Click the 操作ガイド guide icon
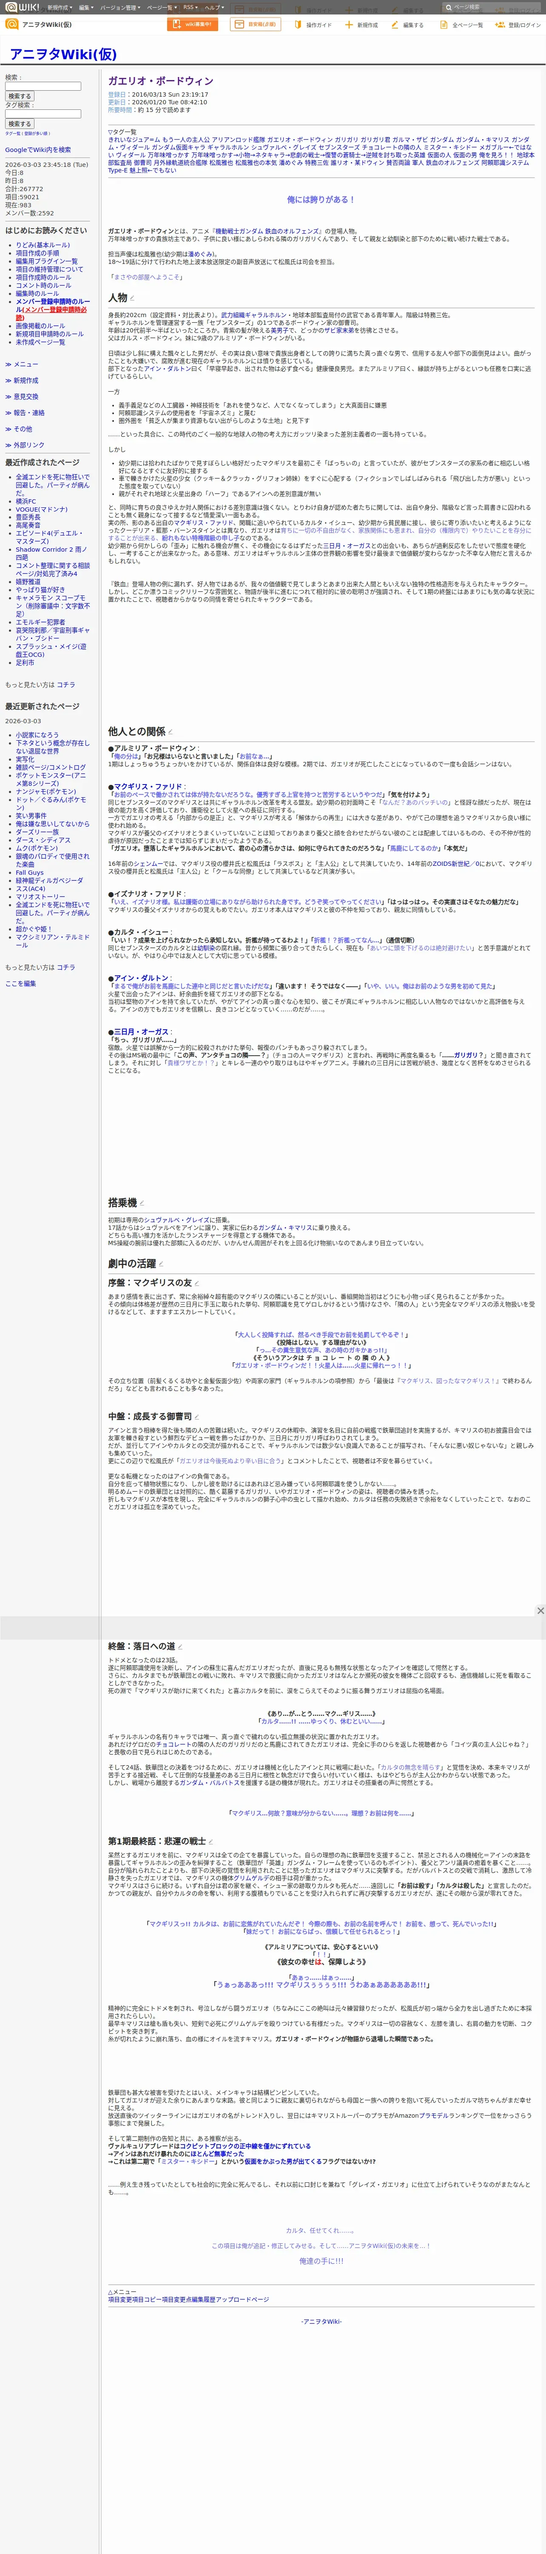546x2554 pixels. coord(297,25)
